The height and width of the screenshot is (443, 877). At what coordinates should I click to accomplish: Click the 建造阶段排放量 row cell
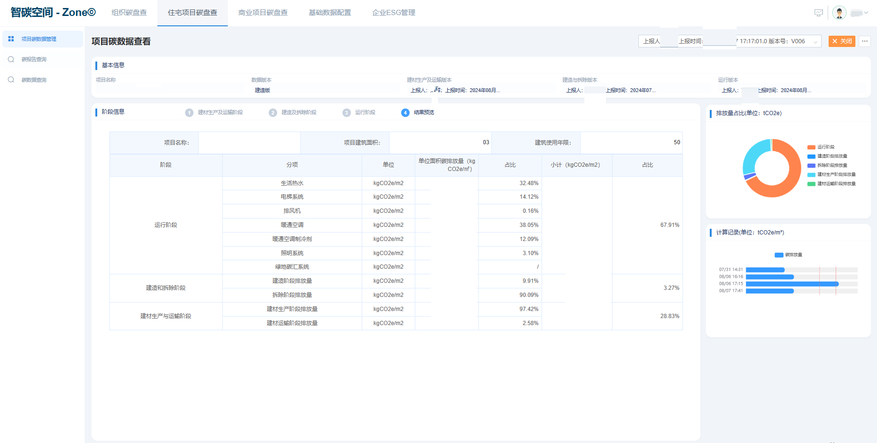tap(292, 281)
